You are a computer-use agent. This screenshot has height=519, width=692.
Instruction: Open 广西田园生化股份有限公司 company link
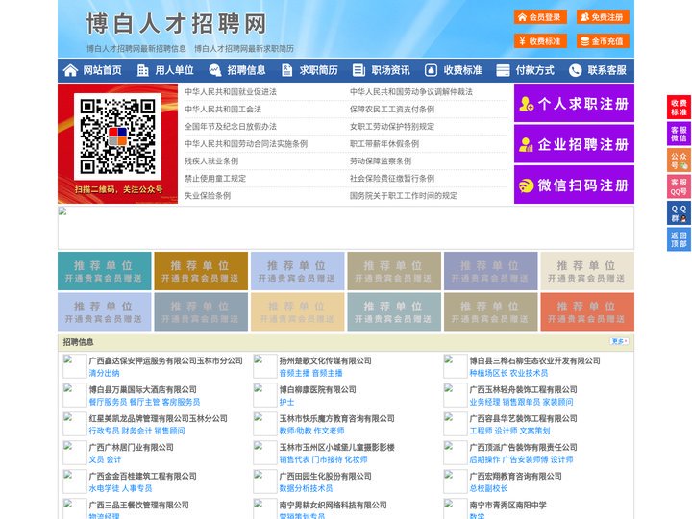325,476
